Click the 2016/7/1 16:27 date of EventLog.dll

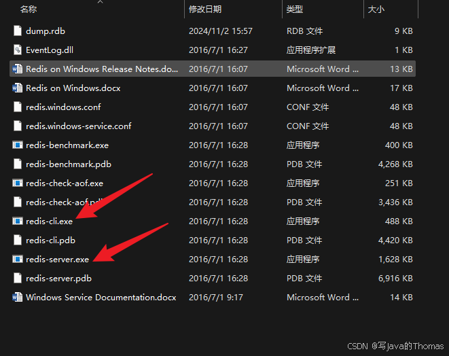pyautogui.click(x=218, y=50)
